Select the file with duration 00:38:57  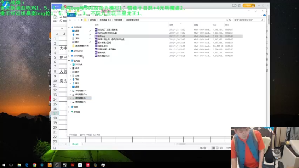tap(169, 49)
